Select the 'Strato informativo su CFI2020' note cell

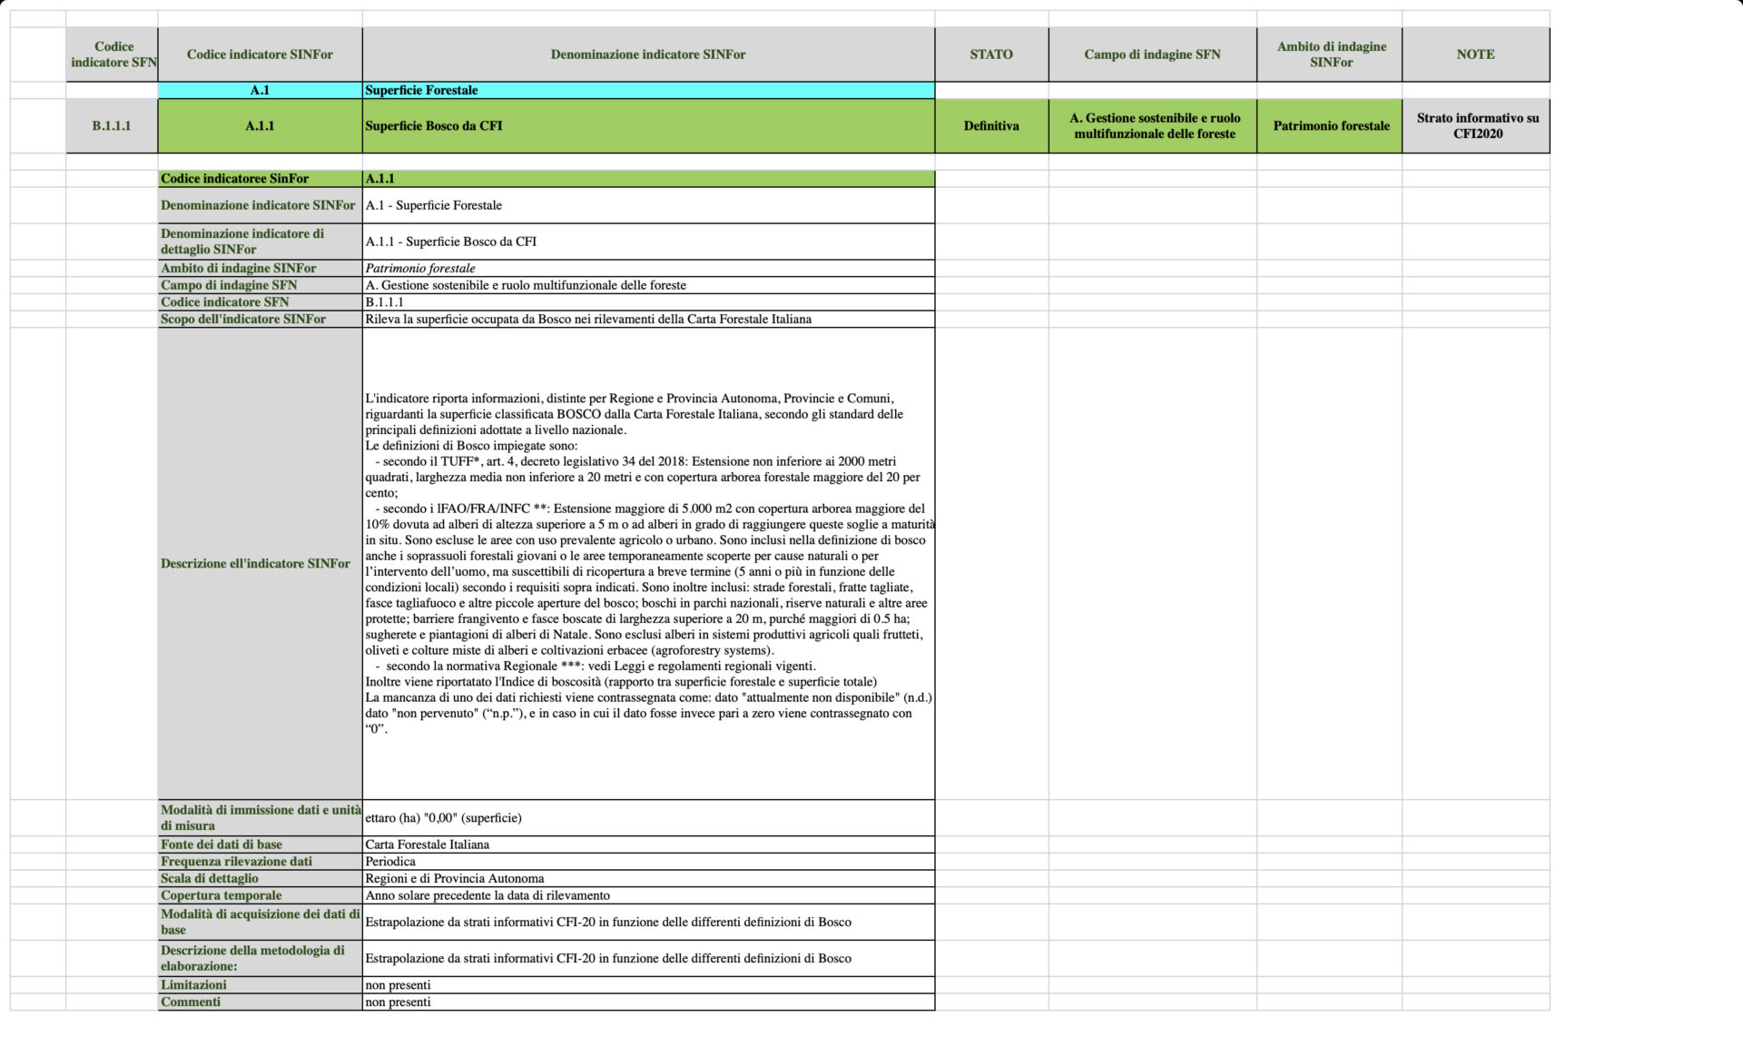(1477, 126)
